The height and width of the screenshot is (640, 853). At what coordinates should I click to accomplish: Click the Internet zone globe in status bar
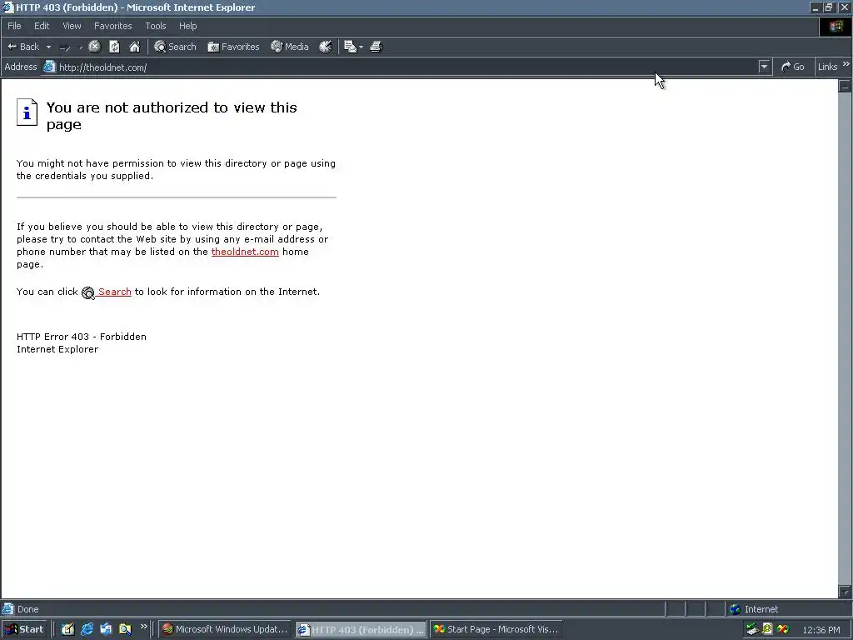[735, 609]
